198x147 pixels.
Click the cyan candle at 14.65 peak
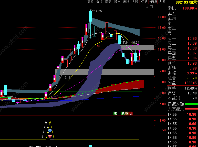tap(90, 16)
